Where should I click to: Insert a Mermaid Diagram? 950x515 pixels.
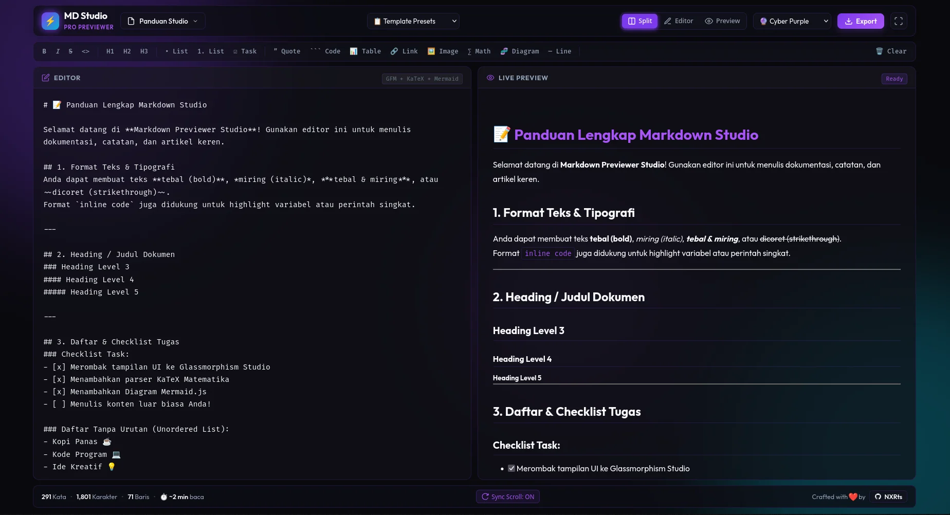click(x=520, y=51)
